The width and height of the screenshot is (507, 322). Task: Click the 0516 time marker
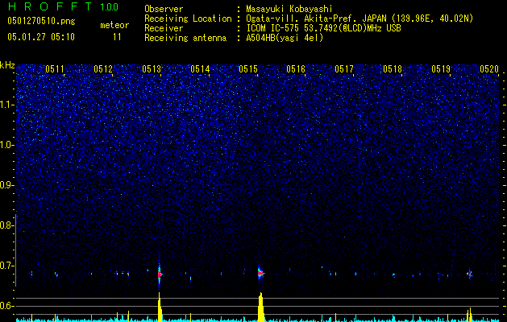pyautogui.click(x=296, y=69)
